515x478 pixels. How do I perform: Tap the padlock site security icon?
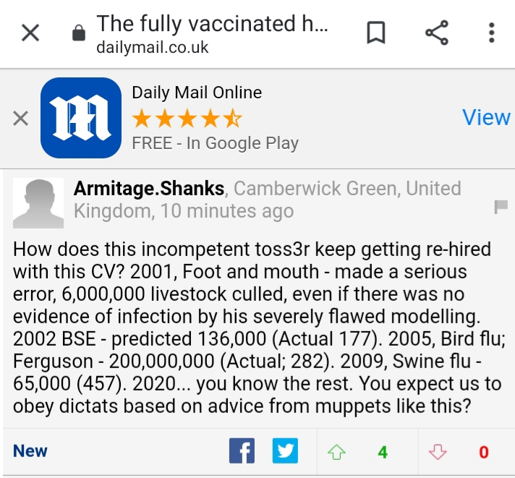pyautogui.click(x=78, y=33)
